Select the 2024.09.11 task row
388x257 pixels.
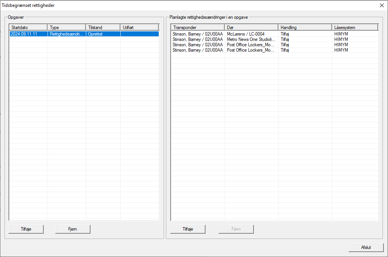[x=28, y=34]
